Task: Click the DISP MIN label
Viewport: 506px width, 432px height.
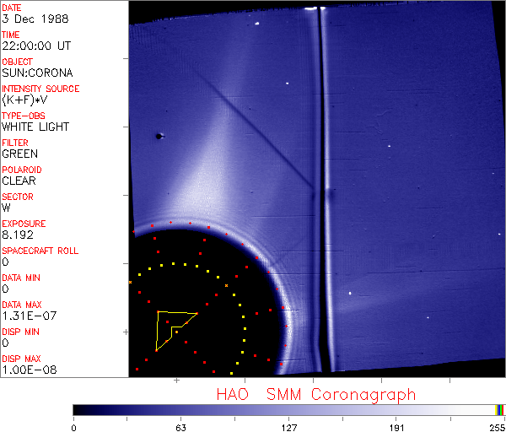Action: [x=20, y=332]
